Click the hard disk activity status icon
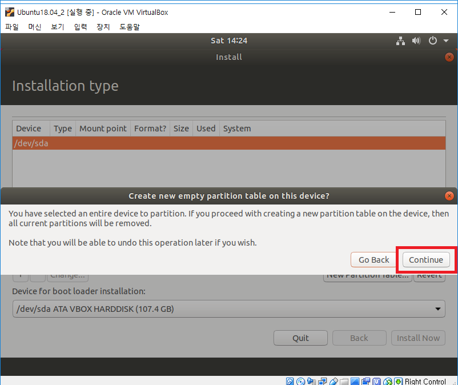Viewport: 458px width, 385px height. [x=290, y=381]
